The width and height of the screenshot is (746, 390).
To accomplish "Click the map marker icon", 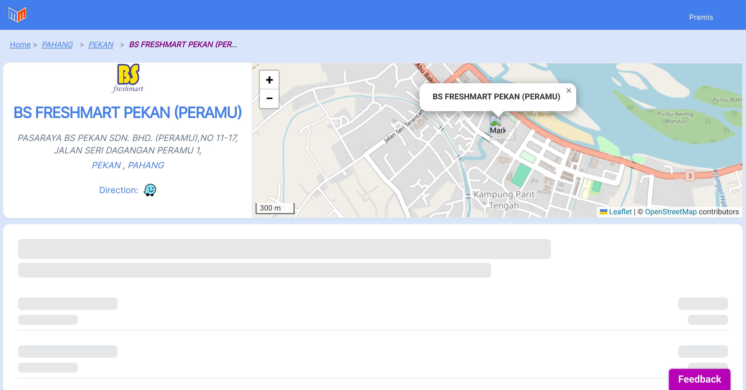I will (497, 126).
